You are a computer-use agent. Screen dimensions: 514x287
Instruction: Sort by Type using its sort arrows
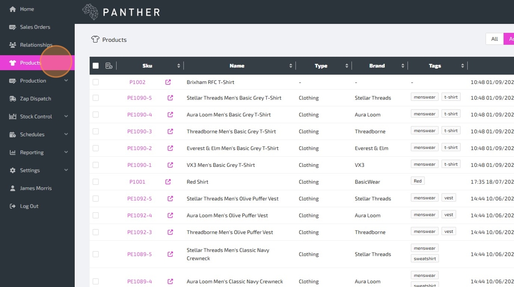(x=347, y=66)
